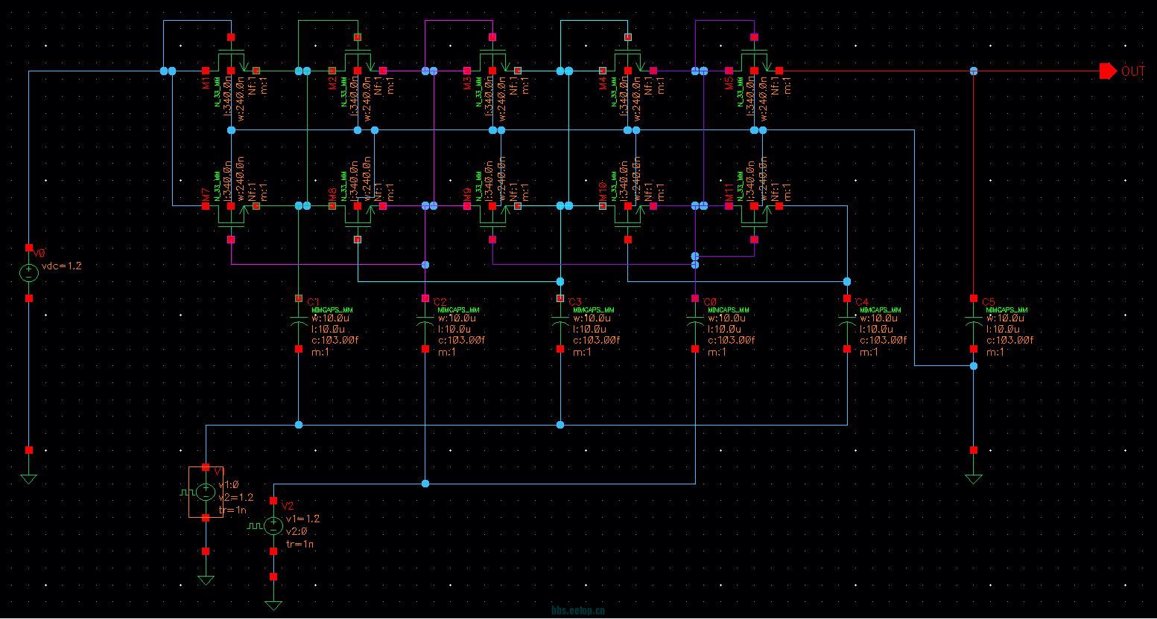Click the 'l:10.0u' value of C0
Screen dimensions: 1157x619
pyautogui.click(x=723, y=329)
